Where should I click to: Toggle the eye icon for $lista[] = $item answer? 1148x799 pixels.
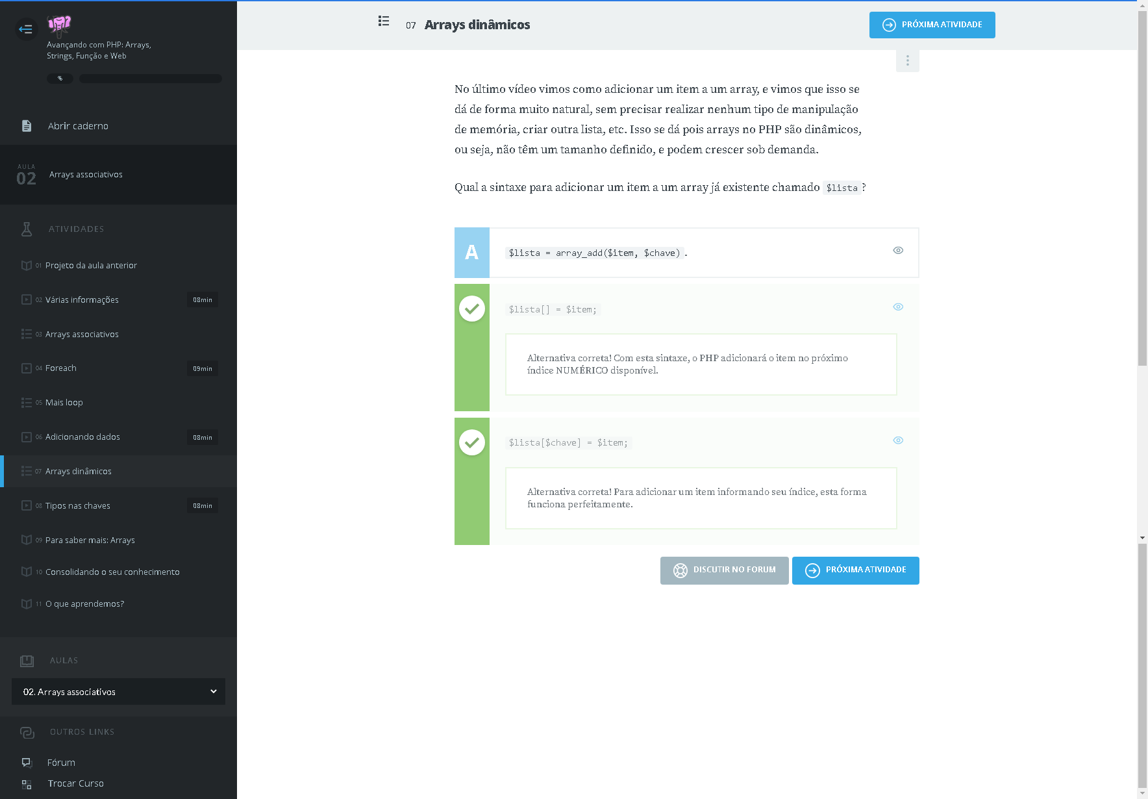[898, 307]
